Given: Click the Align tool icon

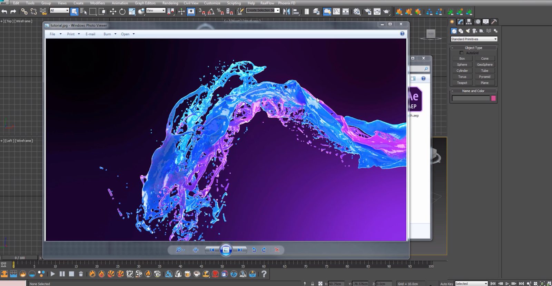Looking at the screenshot, I should 296,12.
